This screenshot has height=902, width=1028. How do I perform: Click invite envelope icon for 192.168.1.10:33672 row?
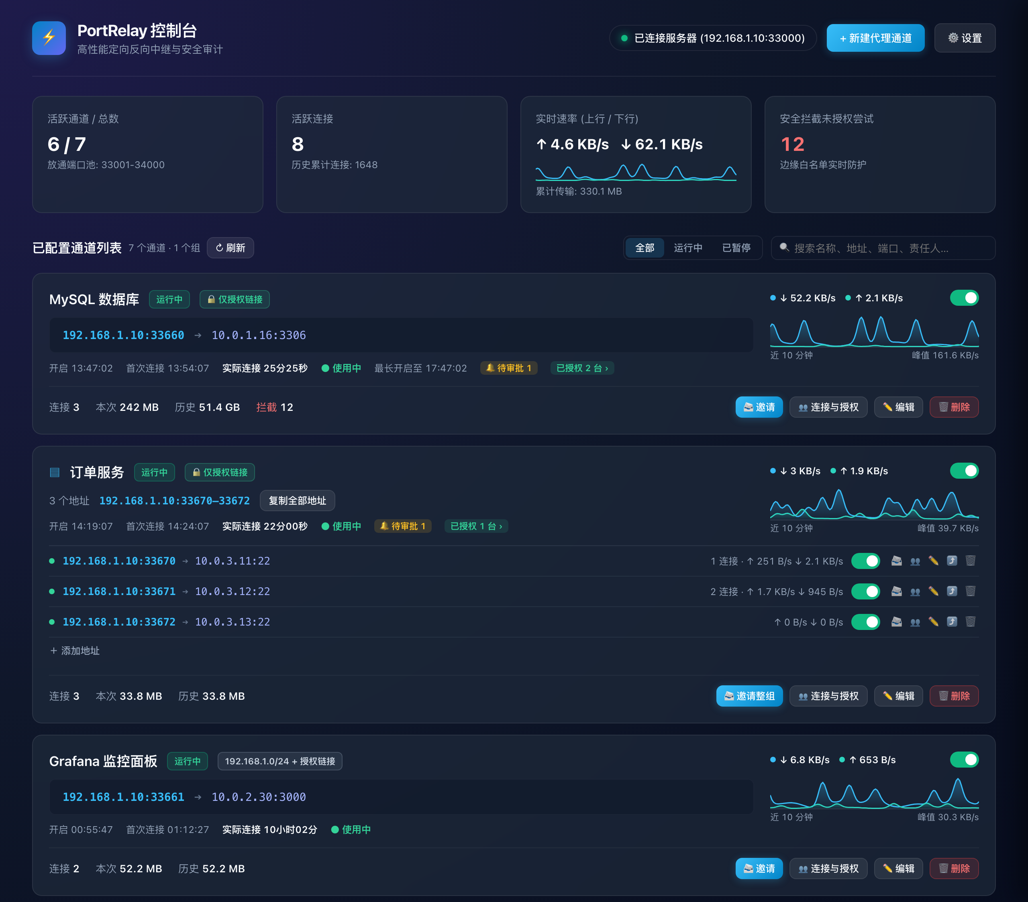pyautogui.click(x=896, y=622)
